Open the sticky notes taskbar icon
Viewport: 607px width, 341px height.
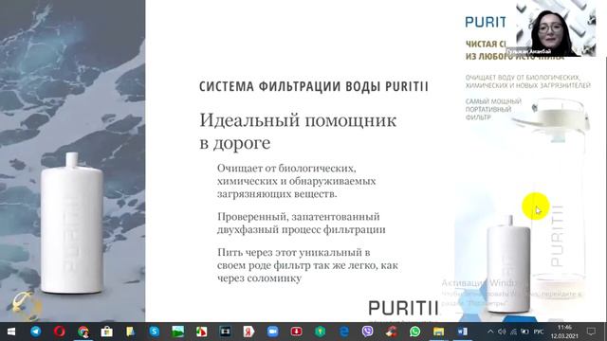pyautogui.click(x=131, y=332)
